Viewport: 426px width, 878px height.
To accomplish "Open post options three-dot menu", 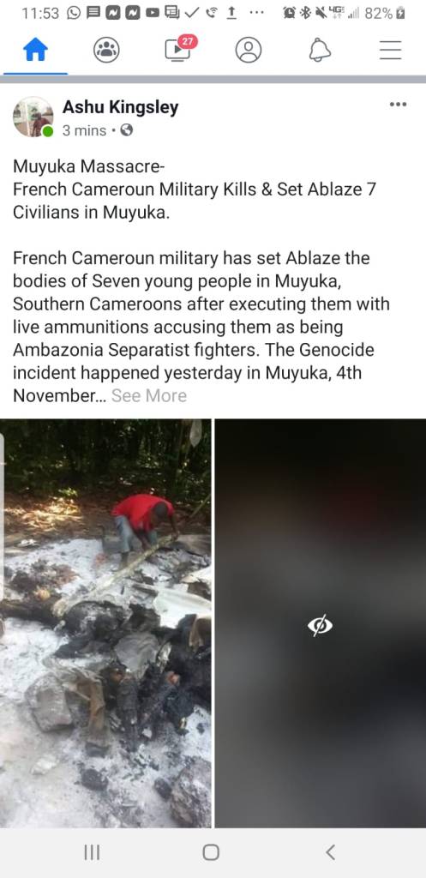I will click(x=398, y=104).
